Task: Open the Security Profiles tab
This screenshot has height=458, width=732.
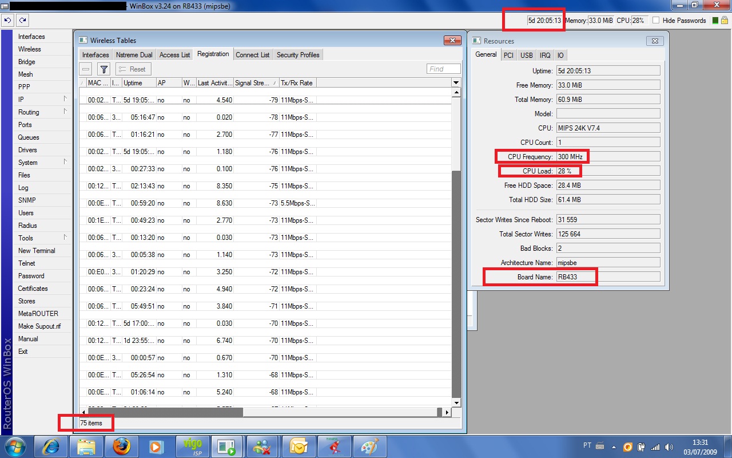Action: pyautogui.click(x=298, y=55)
